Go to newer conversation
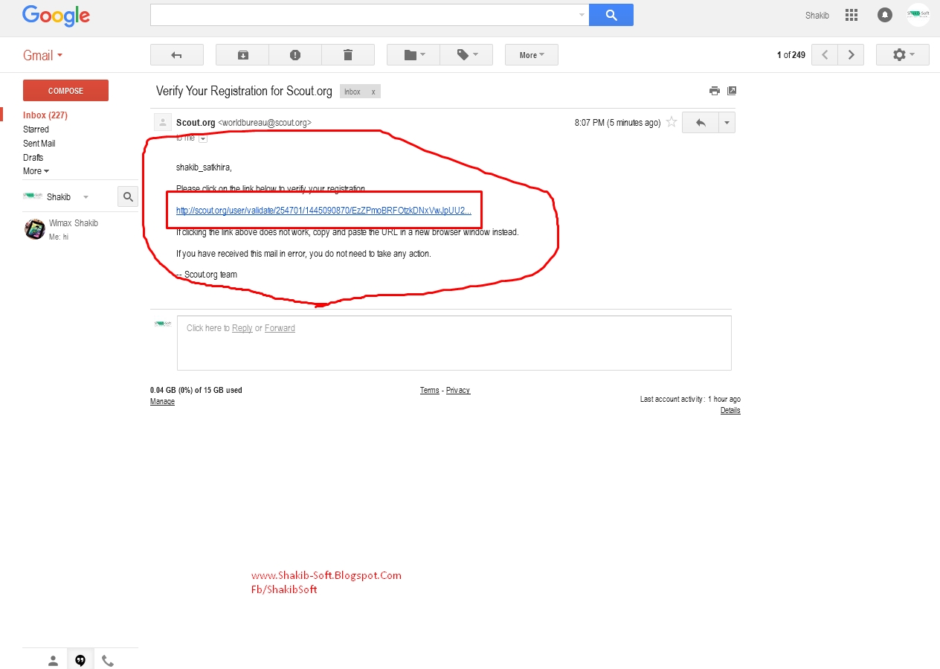The image size is (940, 669). point(825,55)
